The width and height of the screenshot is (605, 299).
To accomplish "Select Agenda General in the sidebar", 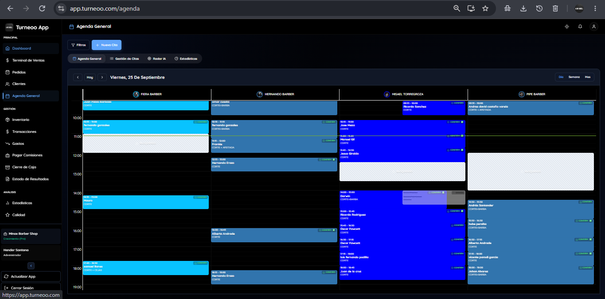I will click(x=30, y=96).
